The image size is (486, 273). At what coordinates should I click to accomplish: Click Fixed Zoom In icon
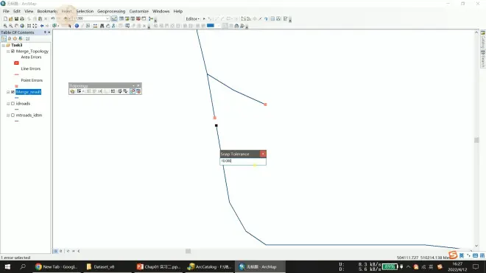(29, 26)
